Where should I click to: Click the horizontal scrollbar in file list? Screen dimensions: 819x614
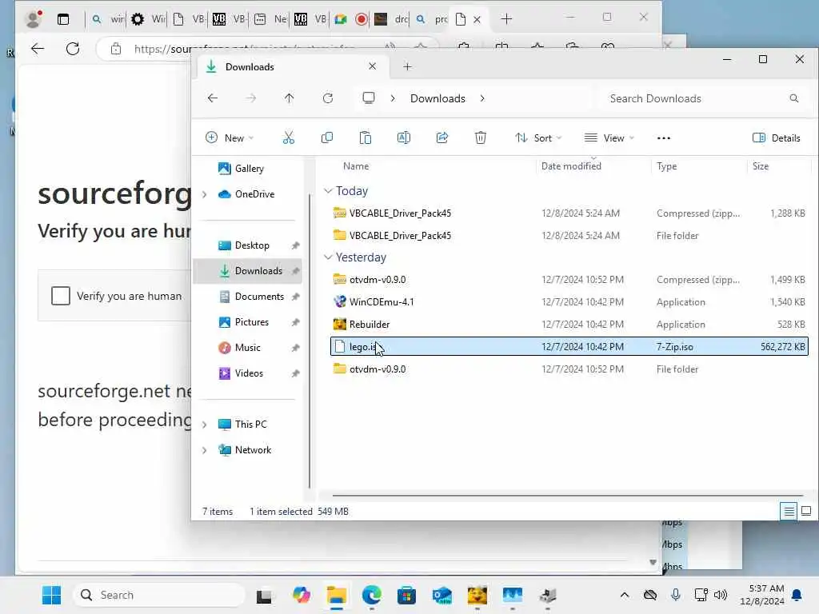tap(567, 495)
